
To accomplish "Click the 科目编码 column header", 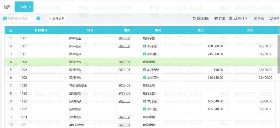I will (41, 30).
